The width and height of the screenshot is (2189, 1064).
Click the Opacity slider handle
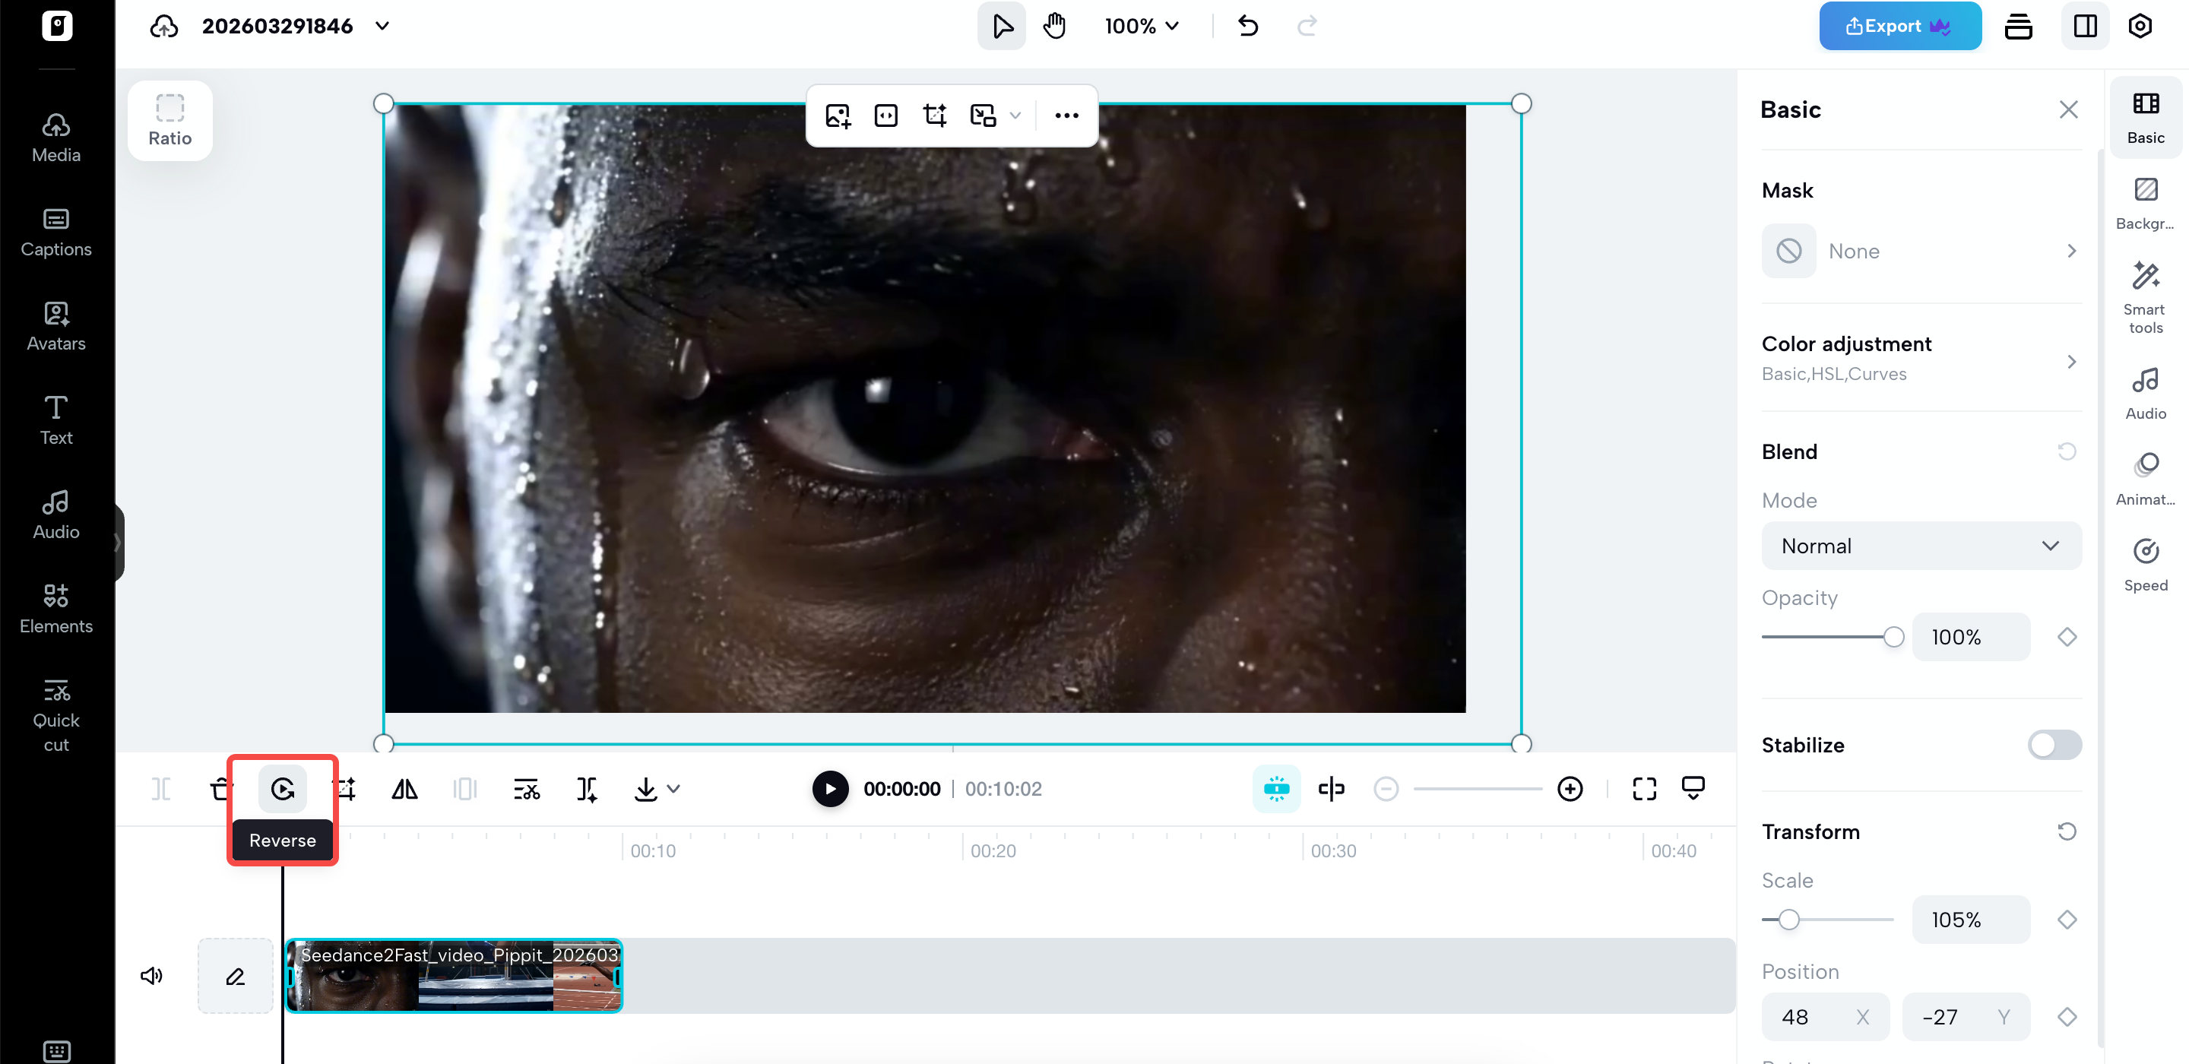pos(1893,637)
